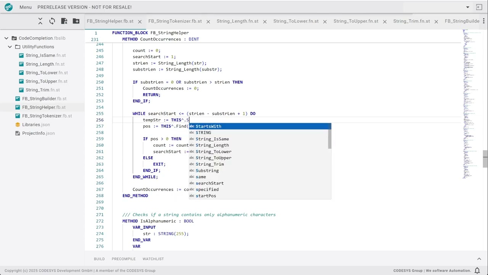Click the refresh icon in sidebar toolbar
This screenshot has height=275, width=488.
[x=52, y=21]
